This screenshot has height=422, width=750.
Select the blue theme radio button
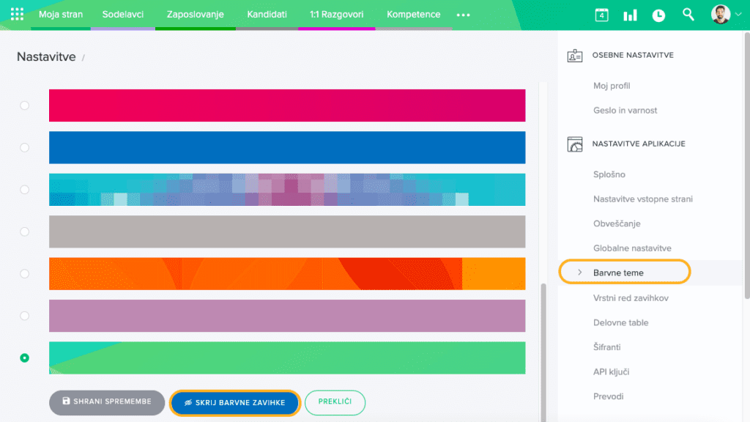tap(25, 147)
